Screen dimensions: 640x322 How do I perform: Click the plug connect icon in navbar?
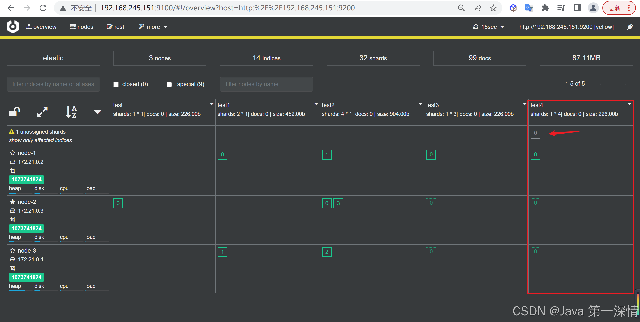tap(630, 27)
